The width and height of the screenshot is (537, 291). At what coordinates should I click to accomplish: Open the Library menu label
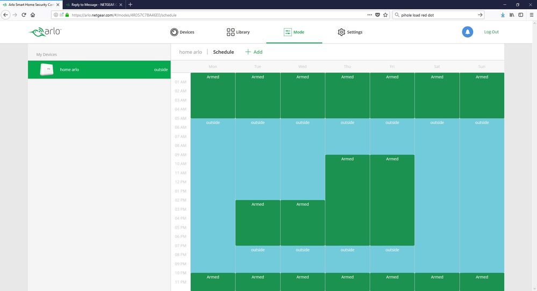point(243,32)
